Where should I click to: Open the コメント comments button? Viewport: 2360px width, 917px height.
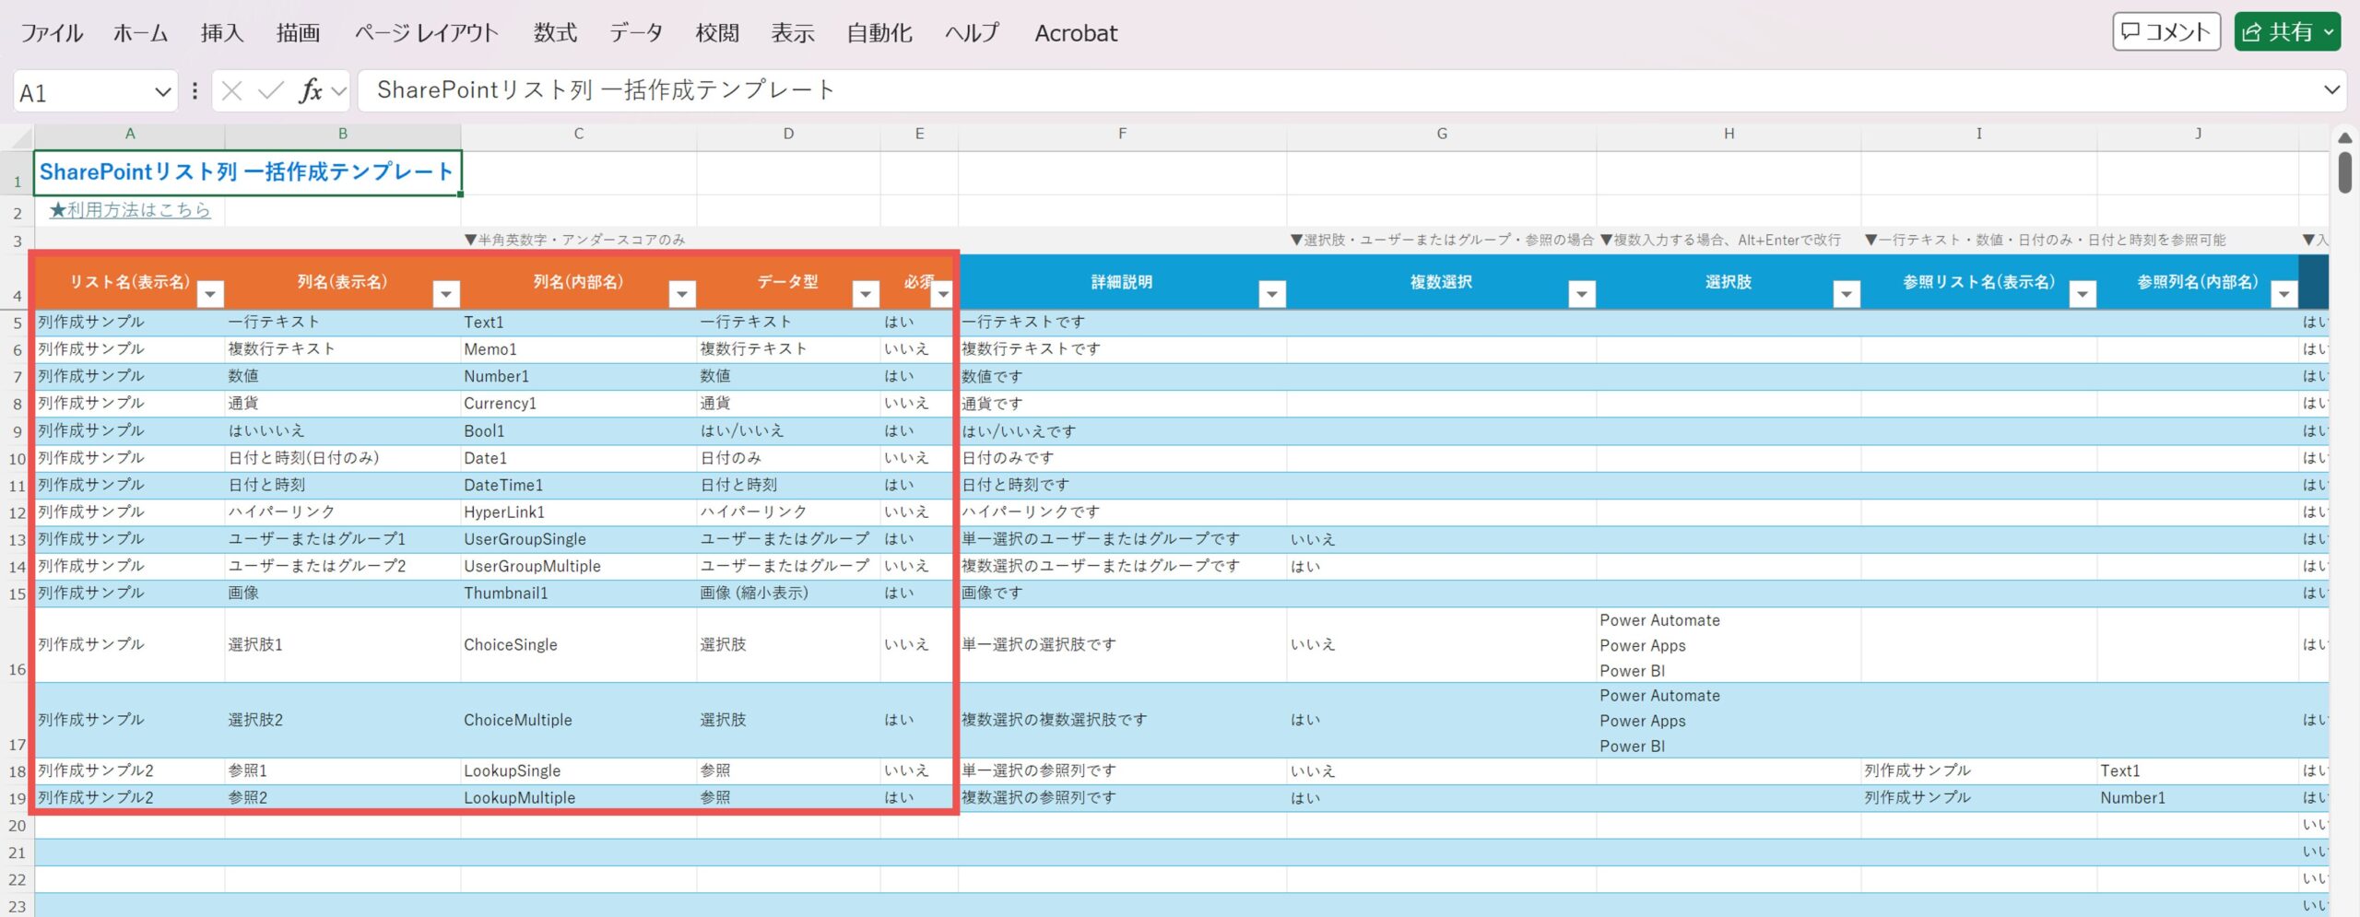pos(2166,32)
